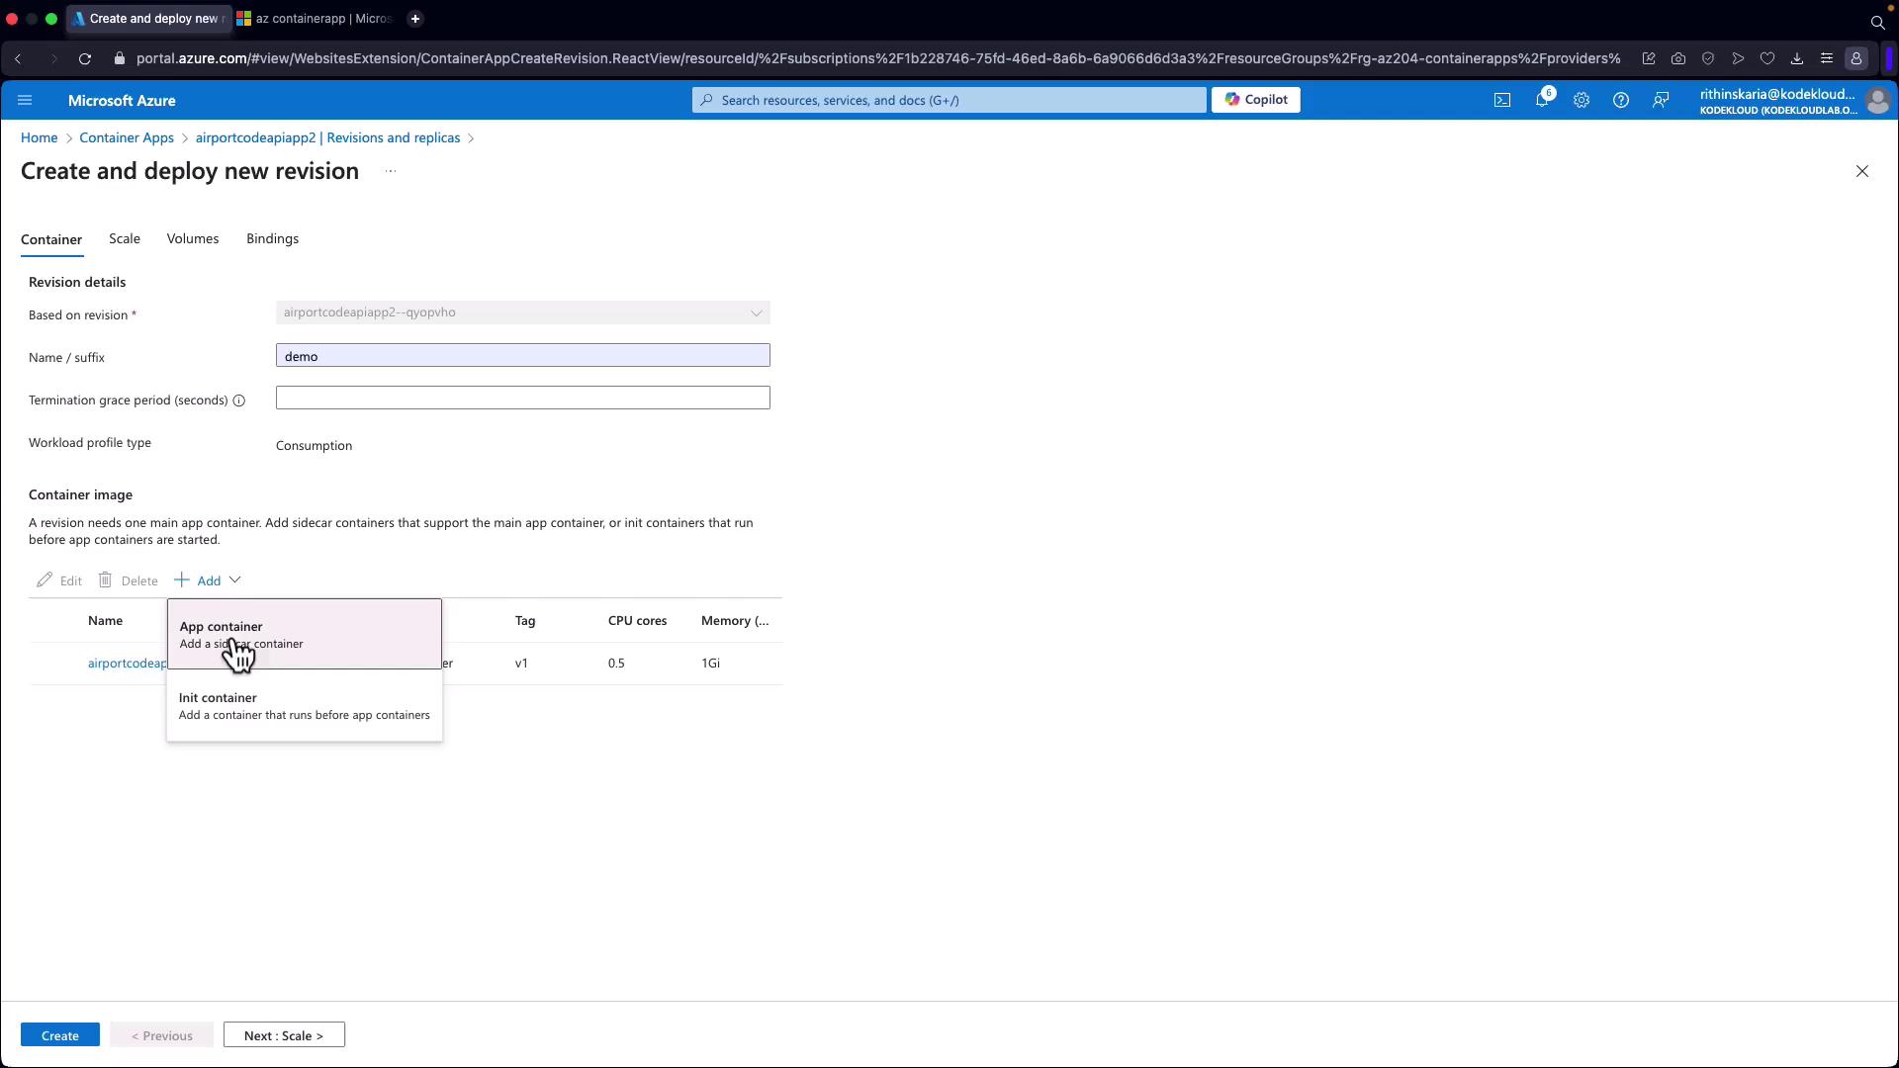The width and height of the screenshot is (1899, 1068).
Task: Reload the page in the browser
Action: [85, 58]
